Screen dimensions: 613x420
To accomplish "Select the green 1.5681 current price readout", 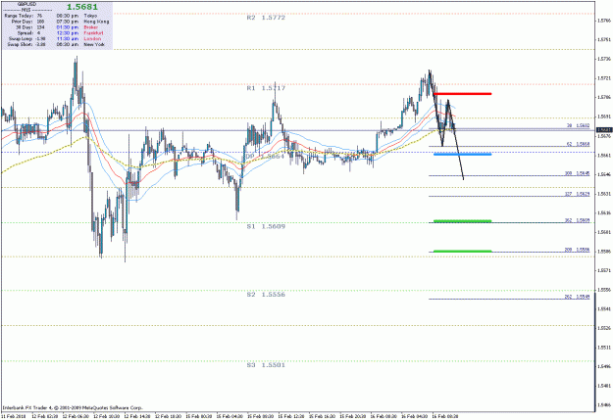I will click(82, 7).
